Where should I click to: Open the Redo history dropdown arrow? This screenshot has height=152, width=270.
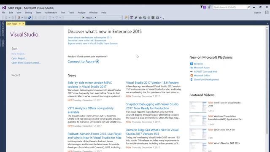click(60, 18)
